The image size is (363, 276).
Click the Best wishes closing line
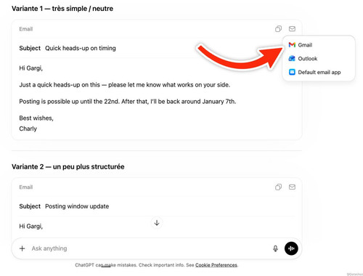click(36, 118)
